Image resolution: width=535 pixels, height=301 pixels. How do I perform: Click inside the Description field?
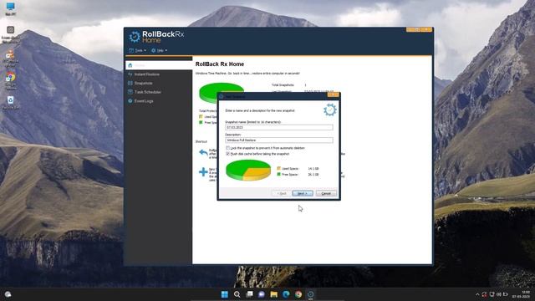pos(279,140)
